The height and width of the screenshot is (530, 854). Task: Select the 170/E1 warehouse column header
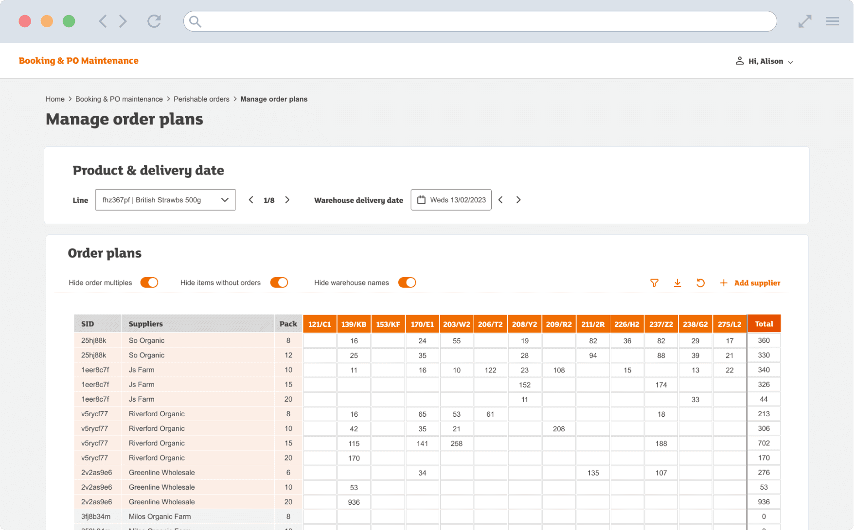pyautogui.click(x=422, y=324)
